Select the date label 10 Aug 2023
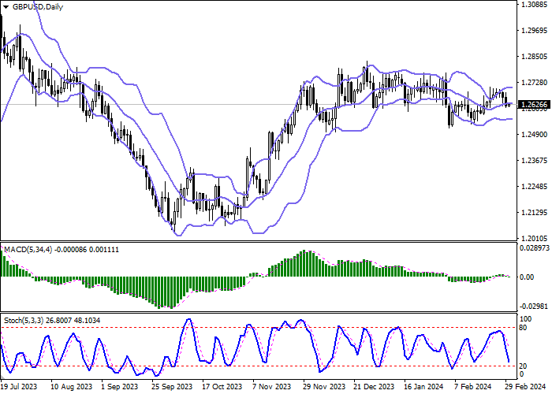The width and height of the screenshot is (552, 394). [72, 387]
